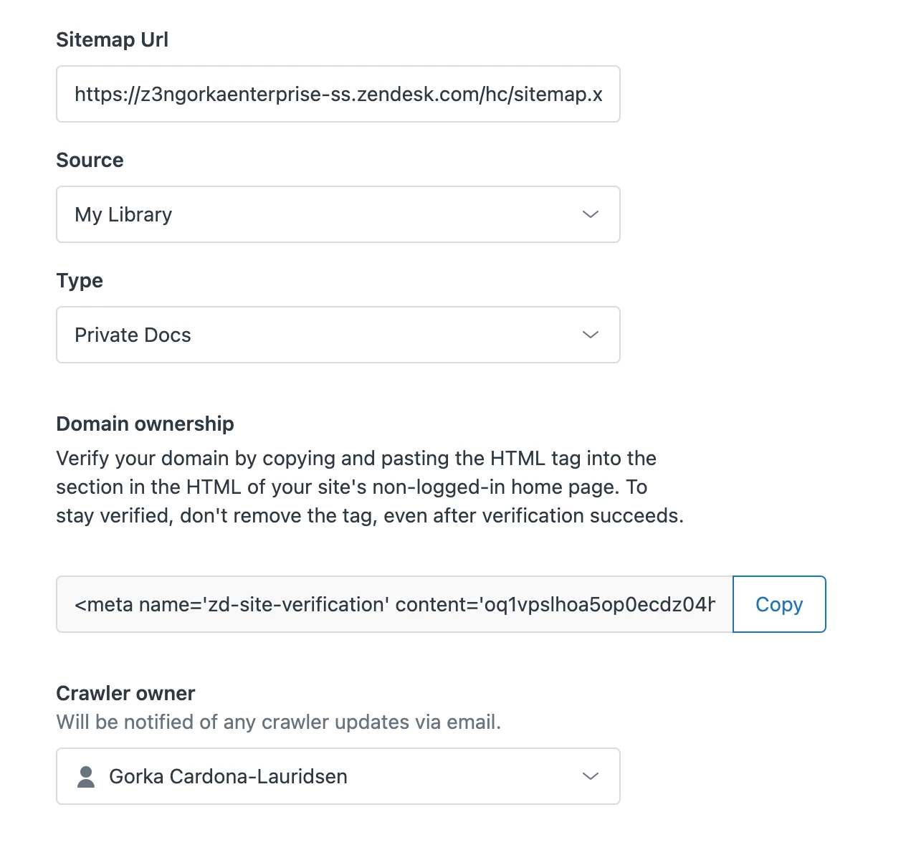906x850 pixels.
Task: Click the Source label
Action: [90, 160]
